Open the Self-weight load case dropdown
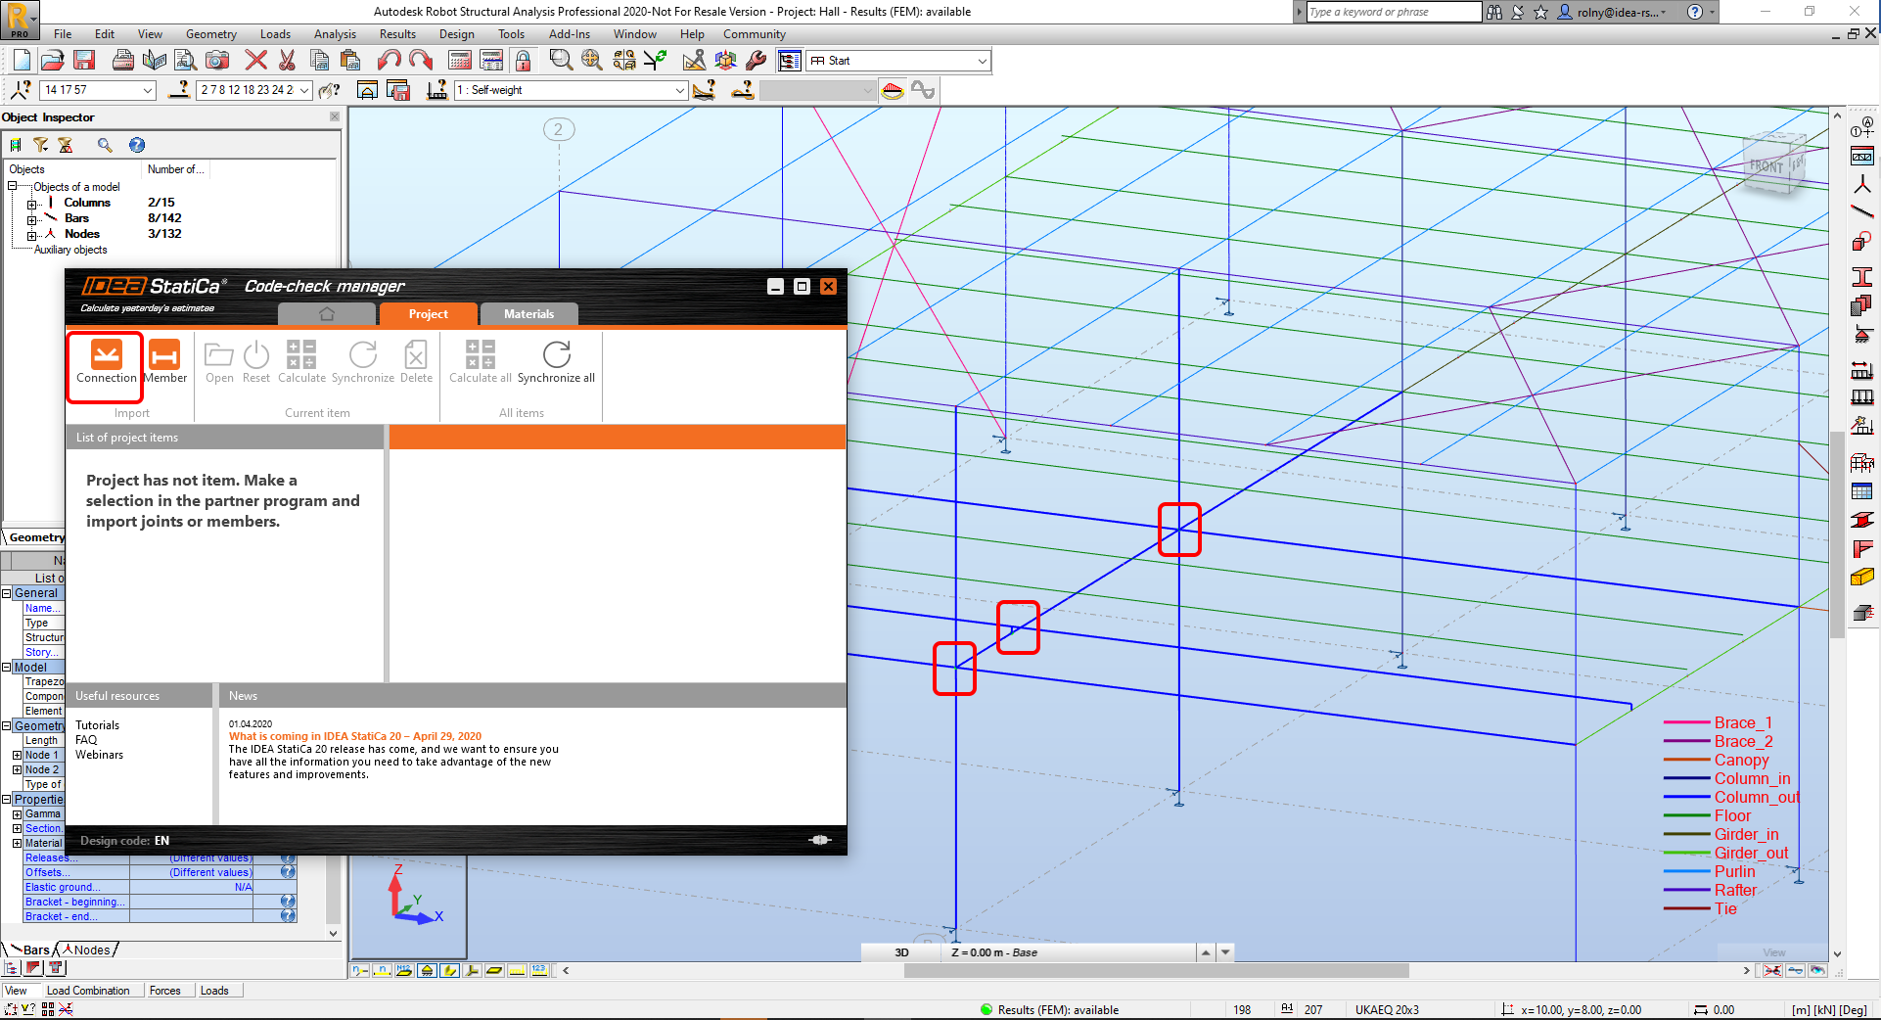The height and width of the screenshot is (1020, 1881). click(679, 90)
